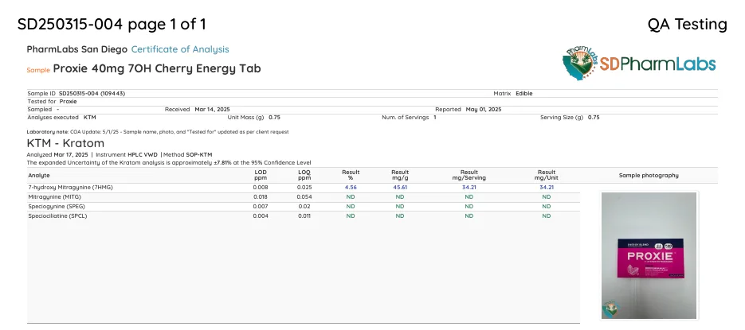Click Mitragynine LOQ value 0.054

pyautogui.click(x=304, y=196)
